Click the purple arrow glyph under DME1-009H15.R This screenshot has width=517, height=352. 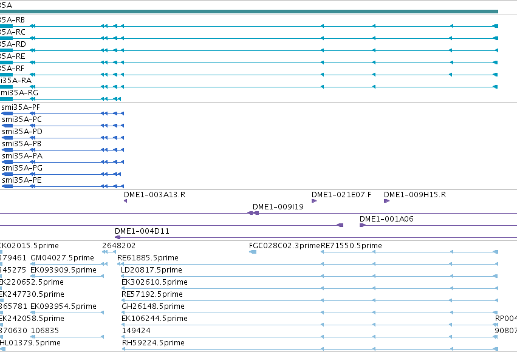pyautogui.click(x=387, y=201)
